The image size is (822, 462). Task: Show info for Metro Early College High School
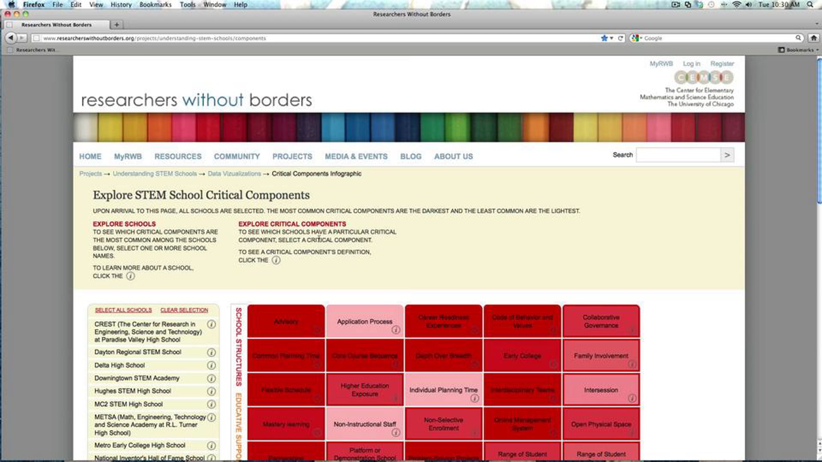(211, 446)
